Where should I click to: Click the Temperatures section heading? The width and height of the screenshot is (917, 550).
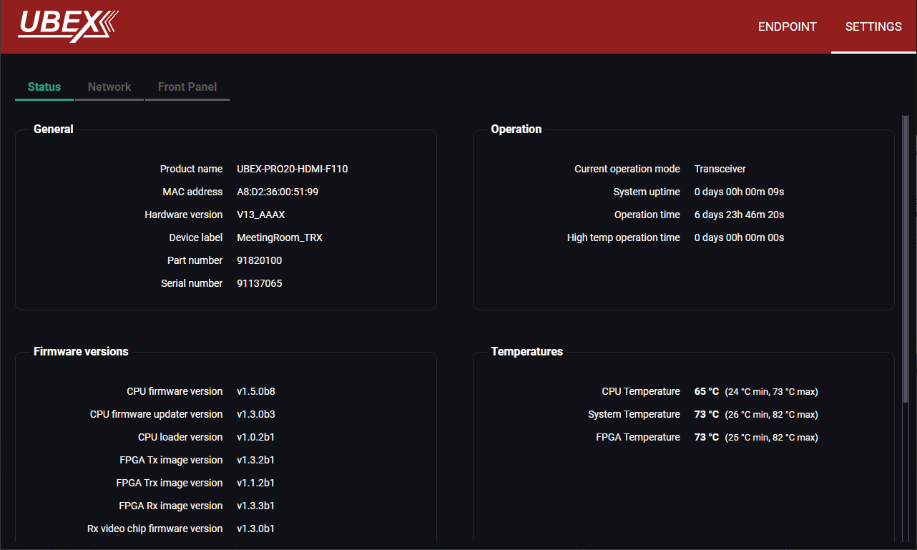(527, 351)
